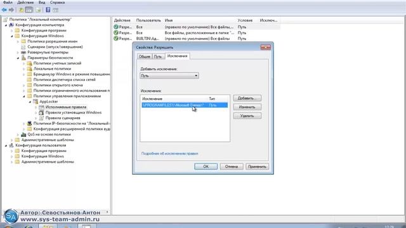Expand the Локальные политики node
This screenshot has width=406, height=228.
pos(24,69)
